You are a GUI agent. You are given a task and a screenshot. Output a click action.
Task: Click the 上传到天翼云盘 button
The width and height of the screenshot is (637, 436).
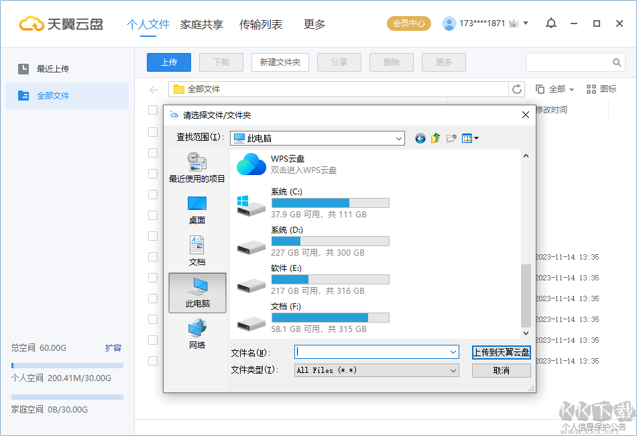(x=501, y=351)
